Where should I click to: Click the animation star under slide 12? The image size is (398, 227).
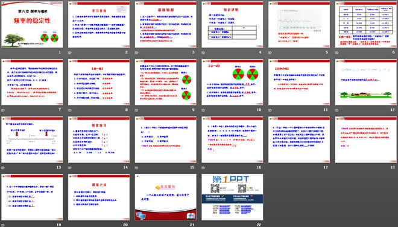pos(336,110)
